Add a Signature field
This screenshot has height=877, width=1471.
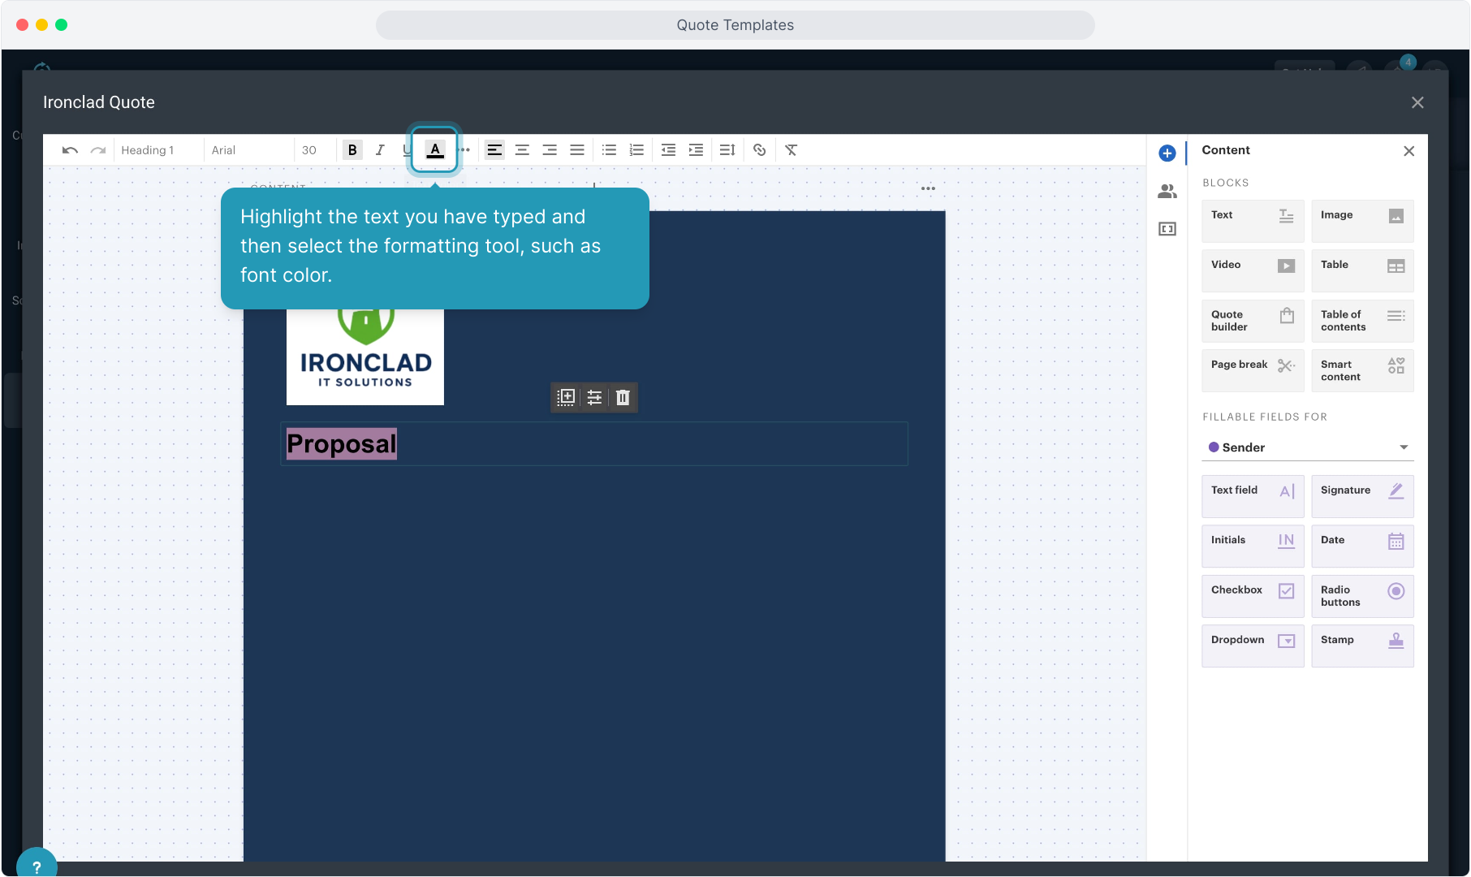pyautogui.click(x=1362, y=496)
